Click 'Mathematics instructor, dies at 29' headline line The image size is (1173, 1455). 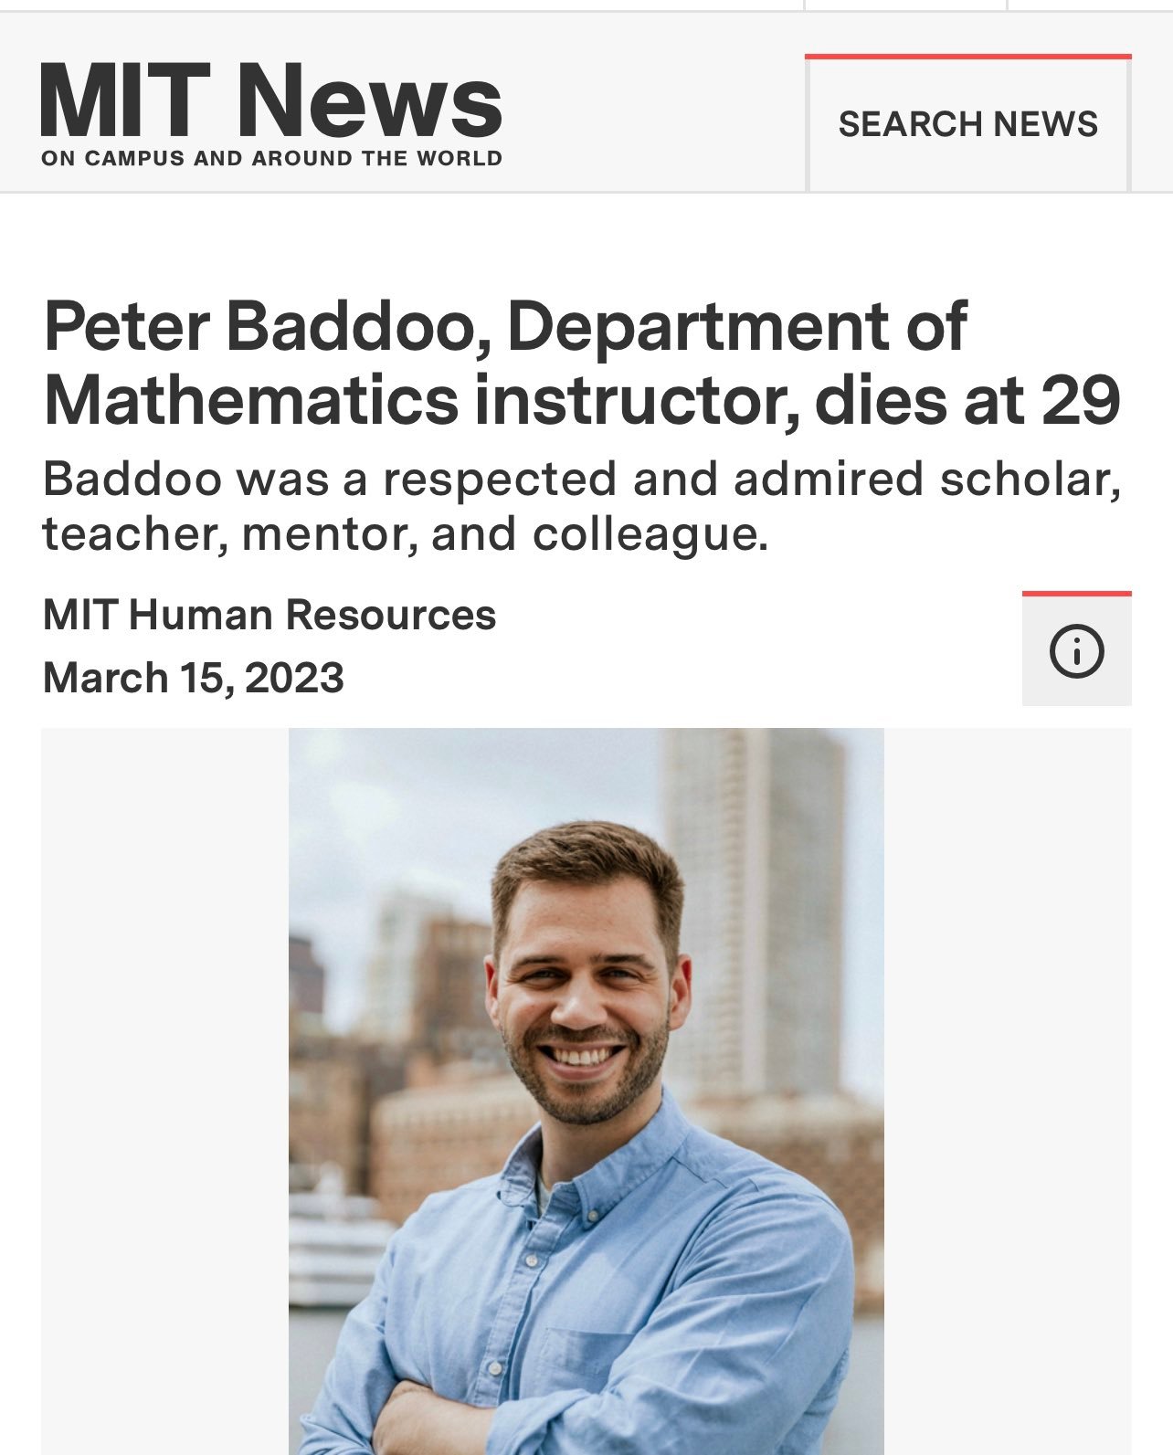(x=581, y=400)
